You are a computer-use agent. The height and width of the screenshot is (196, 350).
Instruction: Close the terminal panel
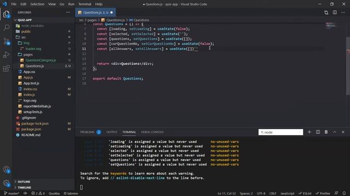(x=343, y=132)
